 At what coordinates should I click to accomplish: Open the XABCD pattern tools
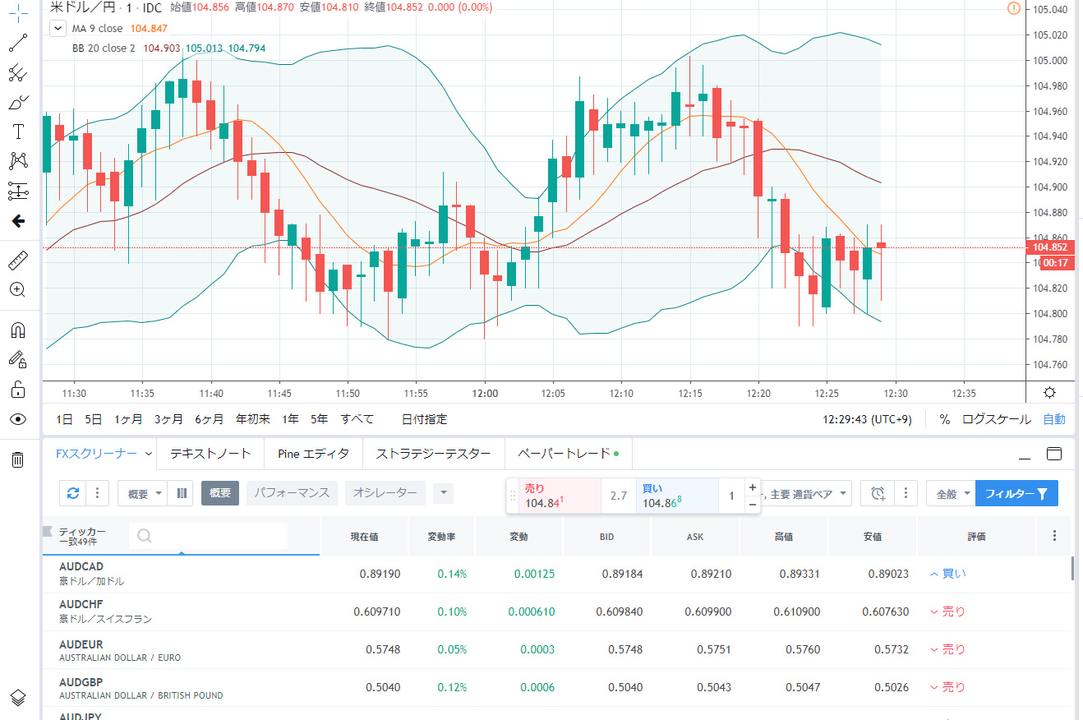[18, 161]
